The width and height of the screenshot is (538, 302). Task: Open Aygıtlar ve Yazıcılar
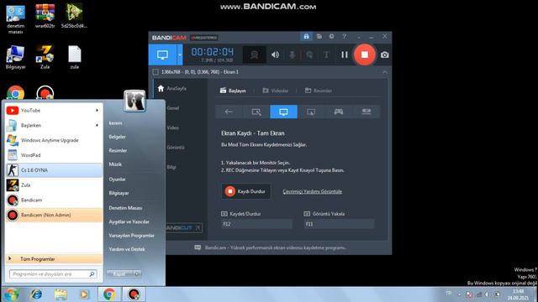coord(129,221)
